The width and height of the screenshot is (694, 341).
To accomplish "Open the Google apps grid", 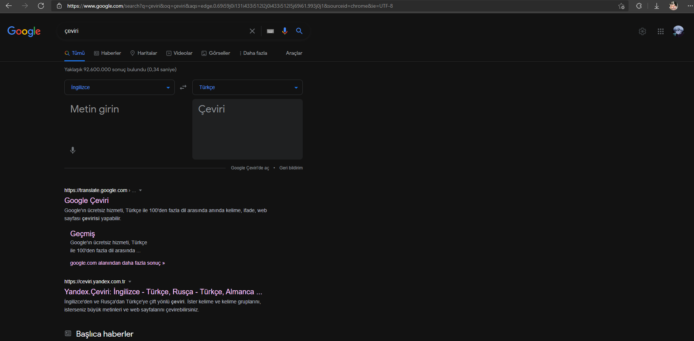I will [x=661, y=31].
